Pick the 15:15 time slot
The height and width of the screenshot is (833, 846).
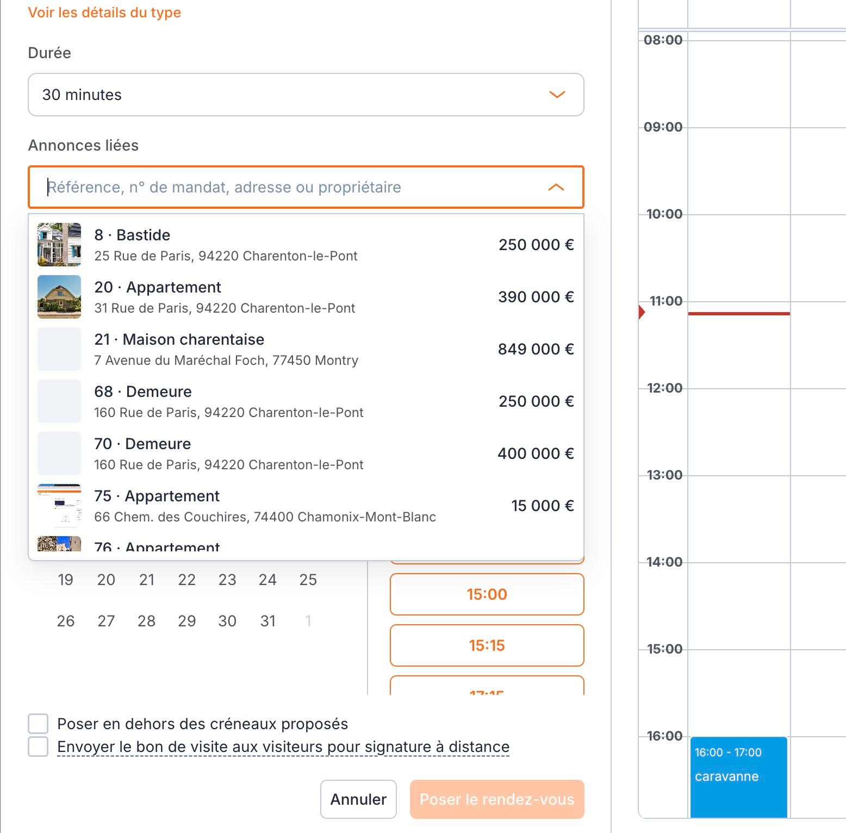(487, 645)
